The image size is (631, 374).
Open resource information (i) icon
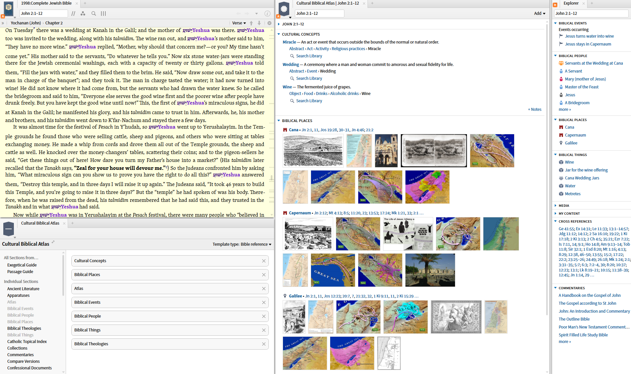pyautogui.click(x=267, y=14)
